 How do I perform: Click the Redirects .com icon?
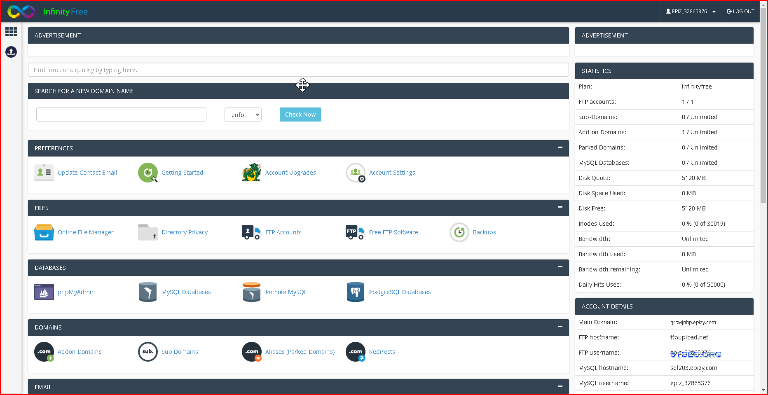(x=356, y=352)
